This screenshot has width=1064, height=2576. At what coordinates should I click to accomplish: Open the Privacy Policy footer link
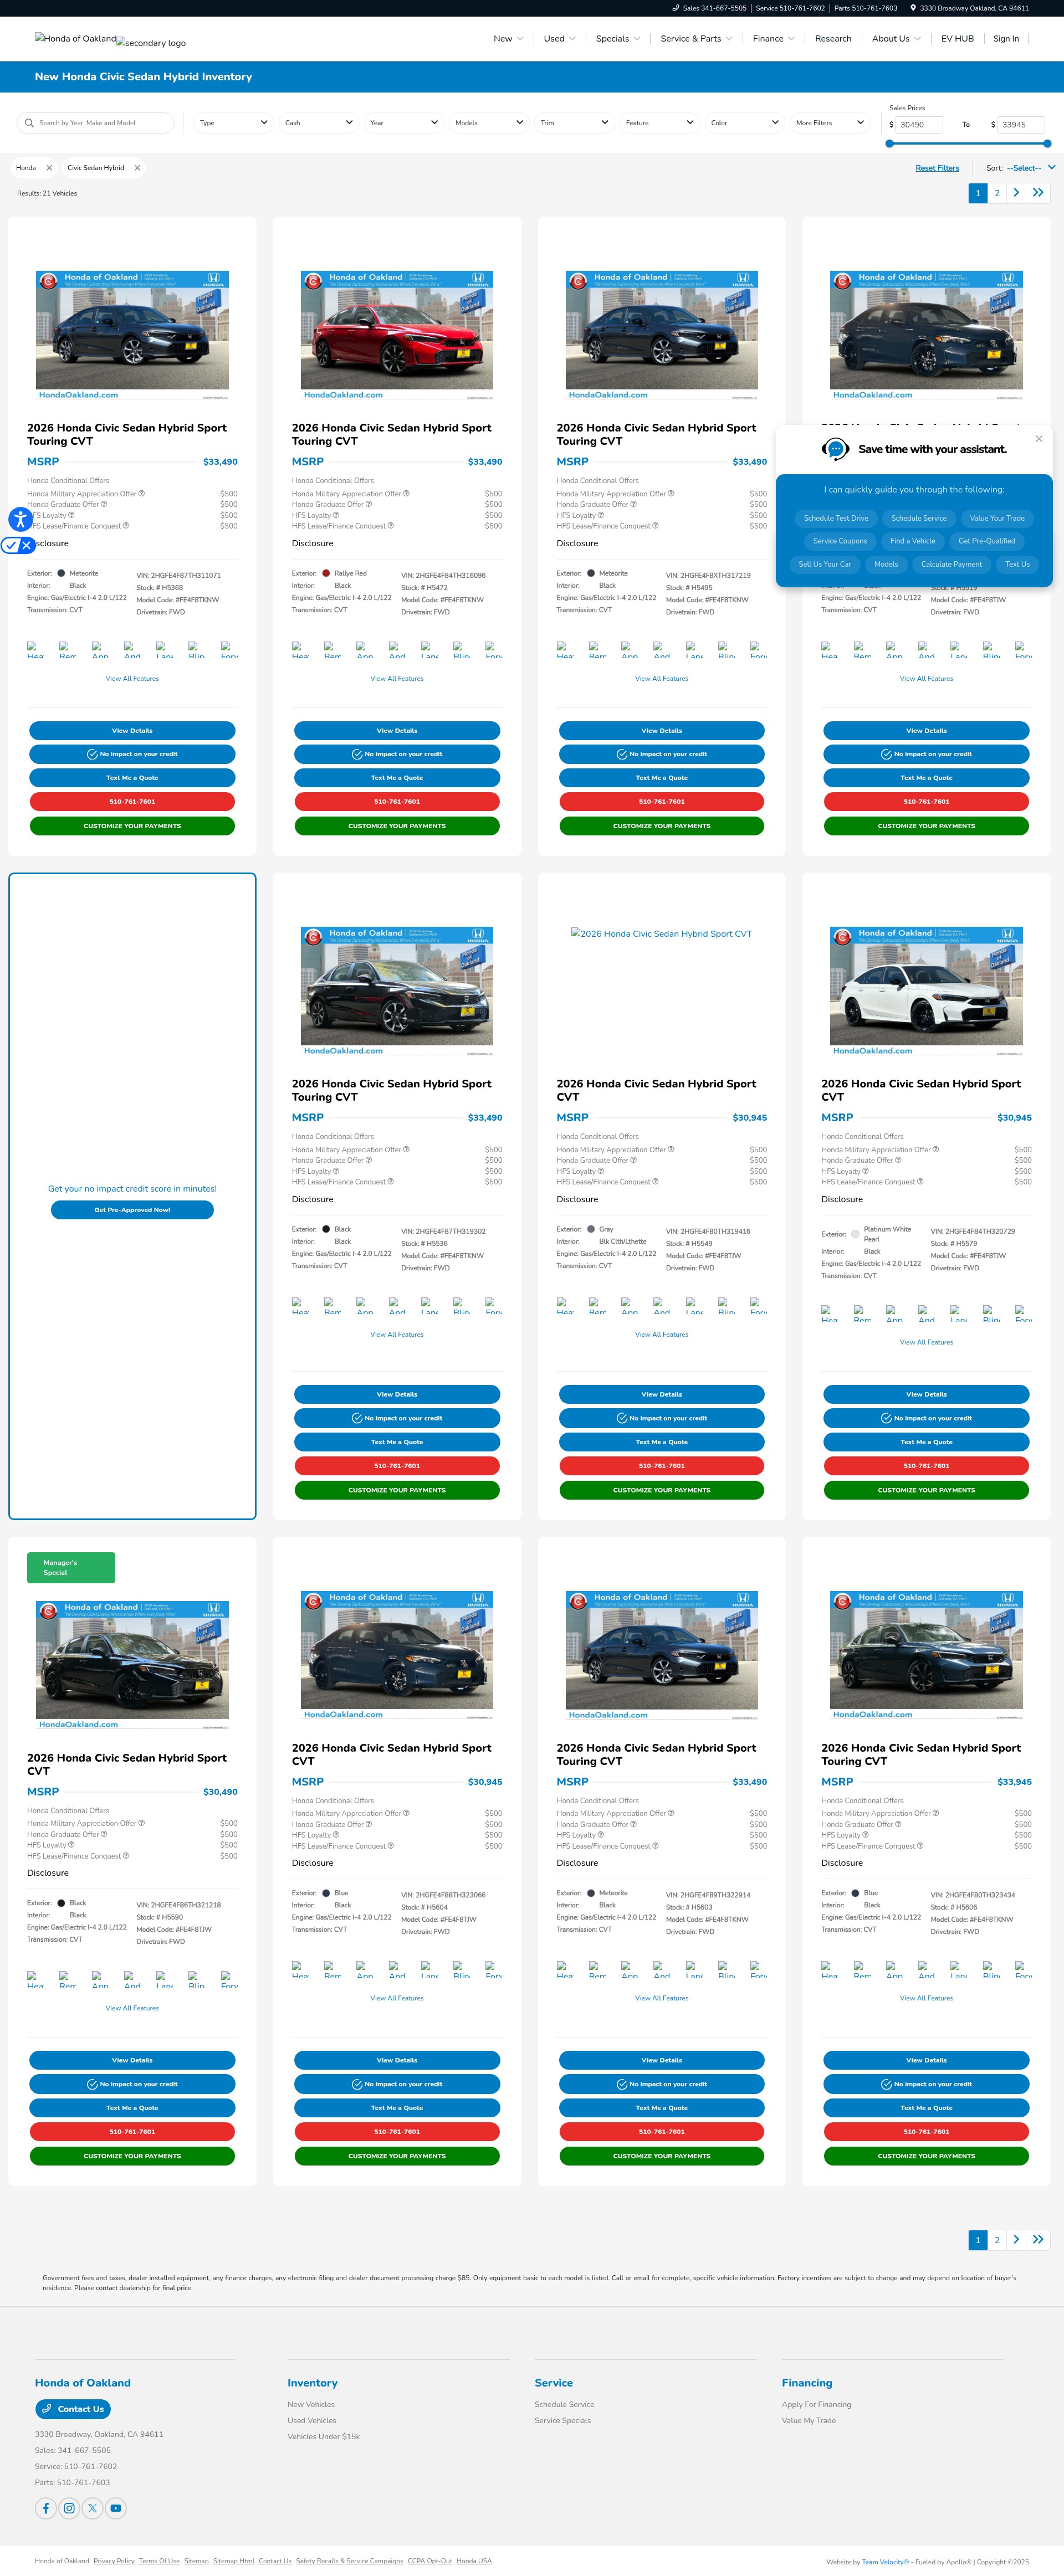click(x=114, y=2561)
